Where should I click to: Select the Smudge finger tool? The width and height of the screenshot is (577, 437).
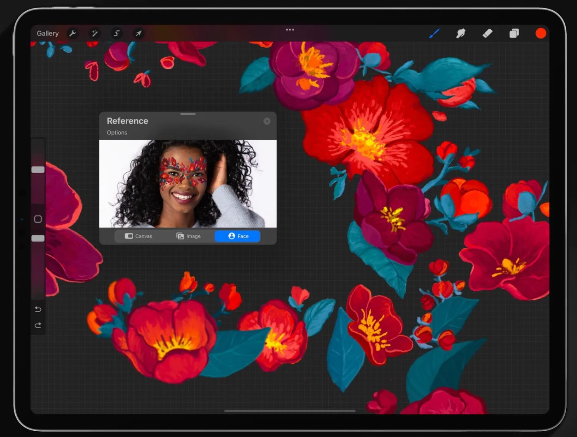click(x=461, y=33)
